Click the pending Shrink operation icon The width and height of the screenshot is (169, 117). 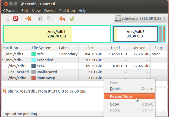4,91
